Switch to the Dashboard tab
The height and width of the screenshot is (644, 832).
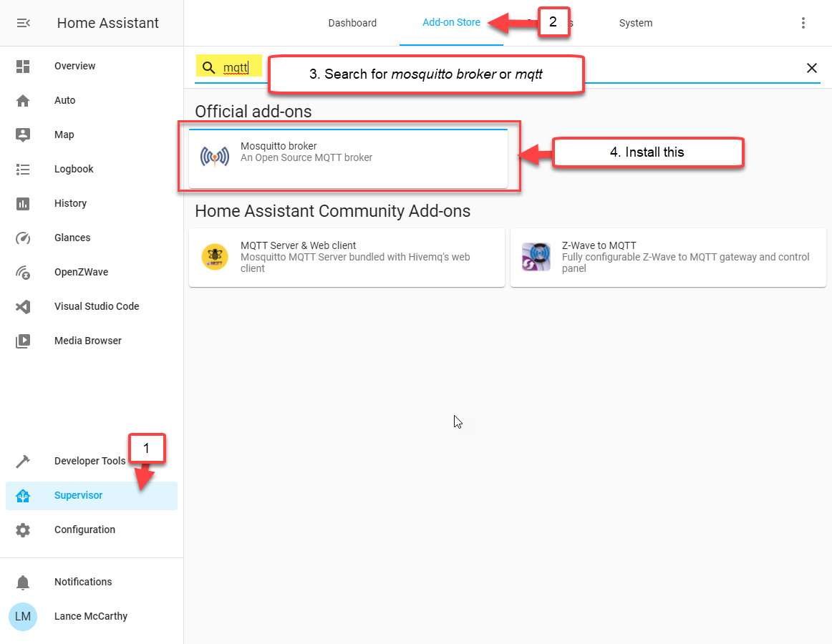(x=352, y=23)
